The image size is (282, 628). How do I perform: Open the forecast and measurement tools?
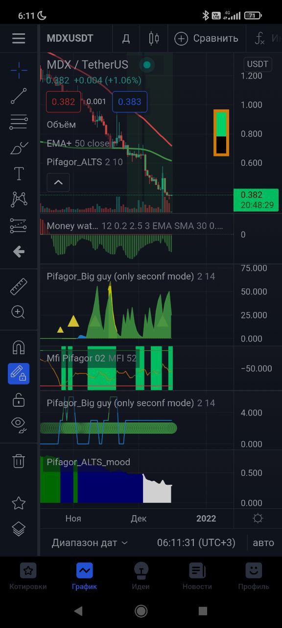(19, 225)
